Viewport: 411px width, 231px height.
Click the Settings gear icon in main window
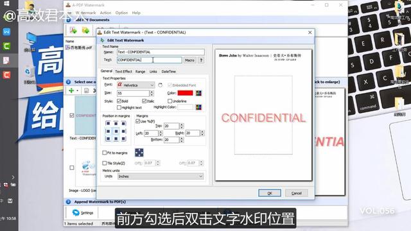(76, 212)
